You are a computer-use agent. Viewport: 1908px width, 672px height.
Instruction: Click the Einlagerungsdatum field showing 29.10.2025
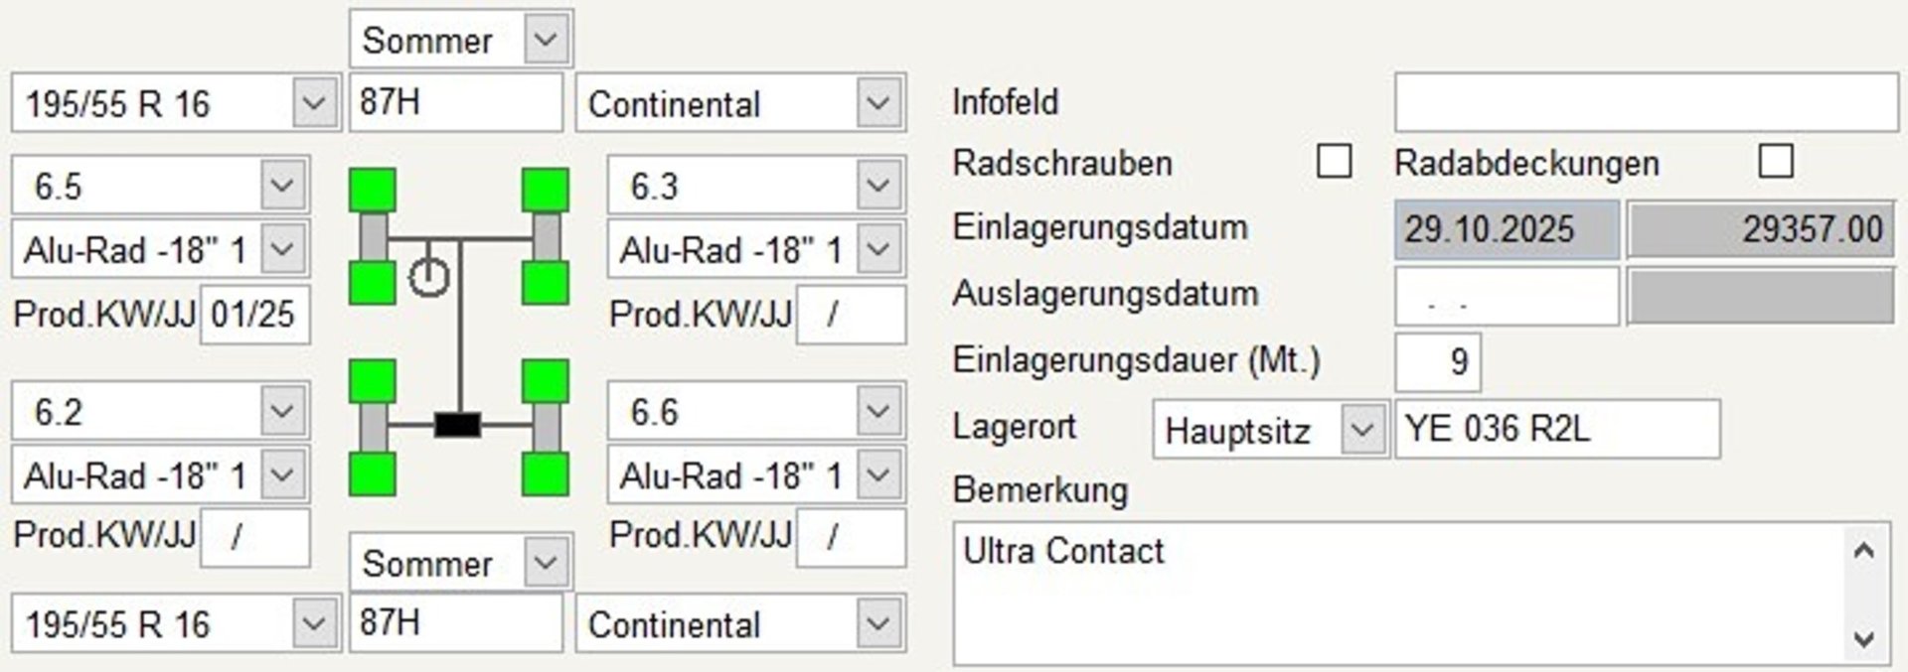click(1506, 229)
